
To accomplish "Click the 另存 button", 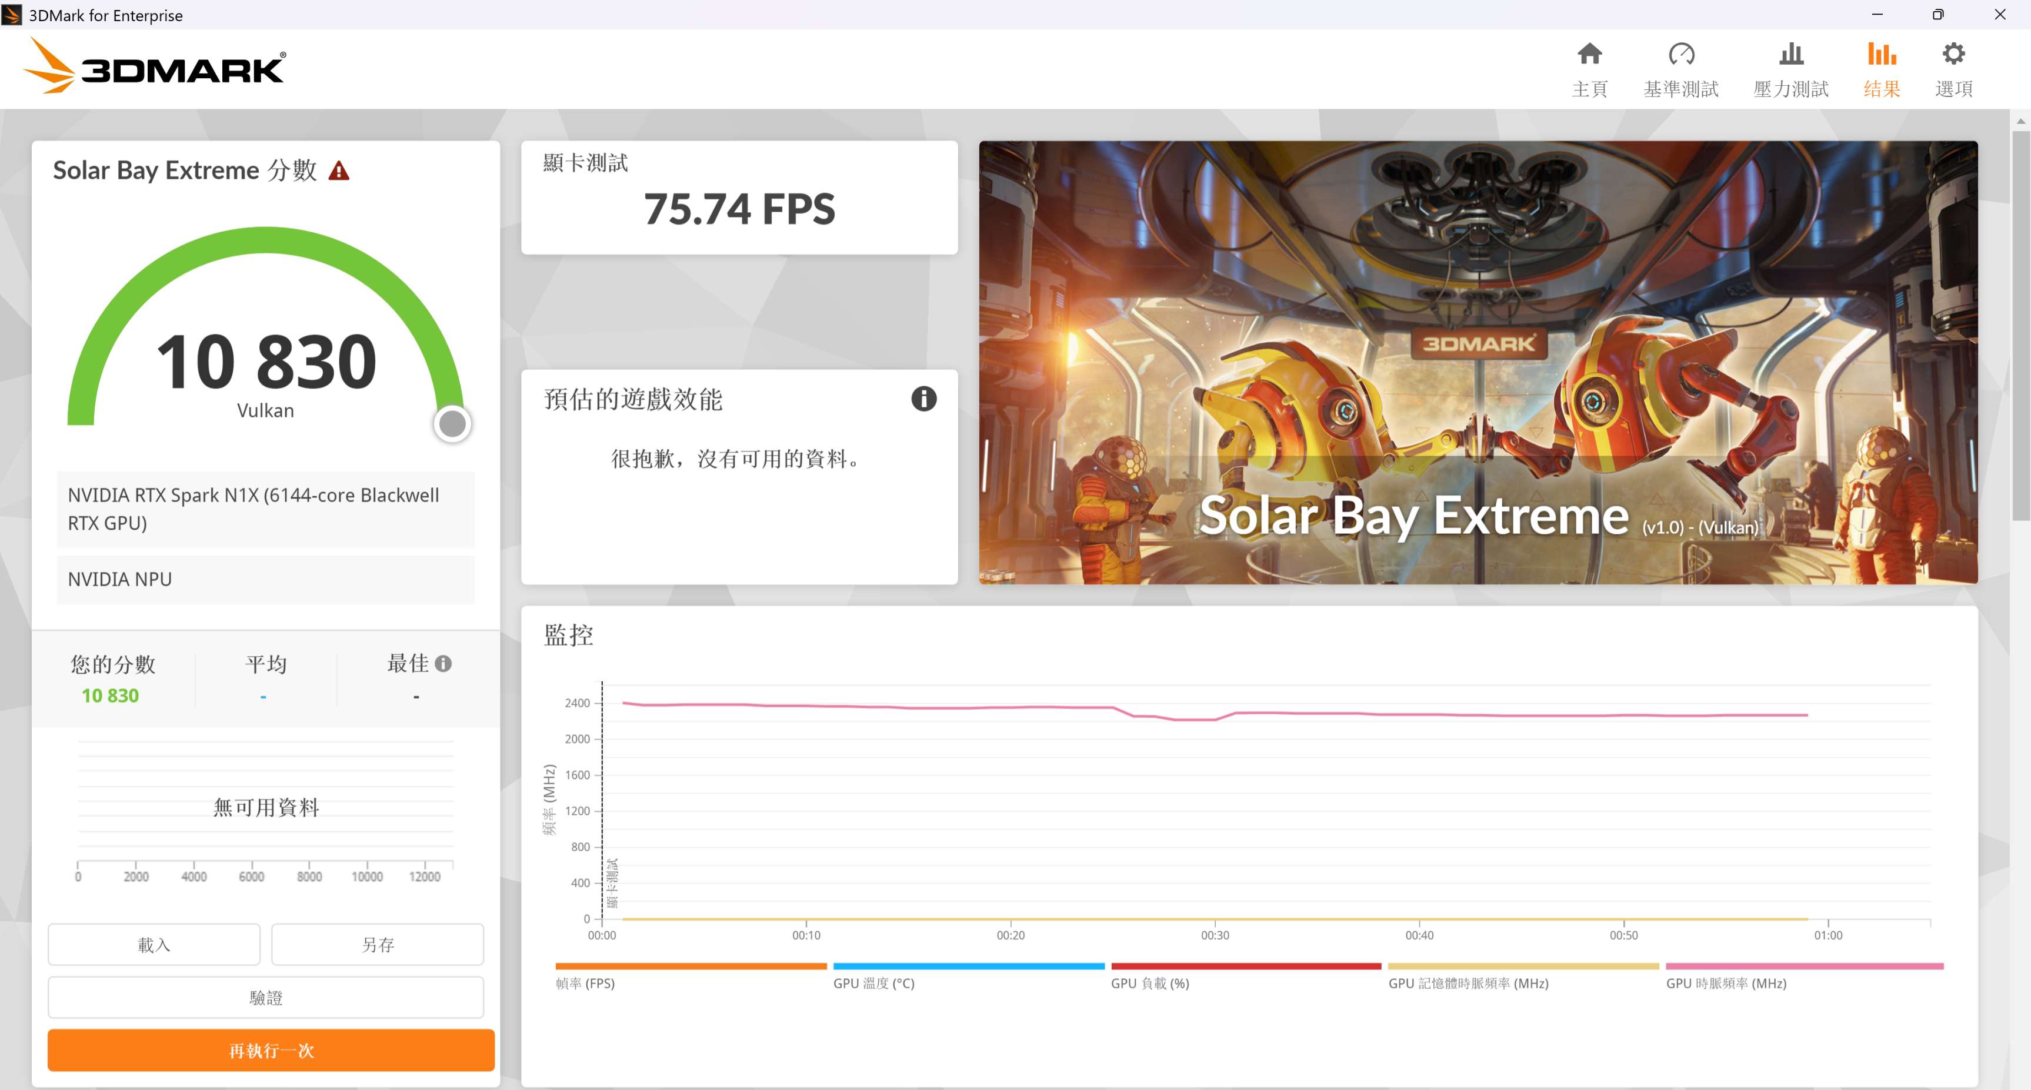I will tap(378, 944).
